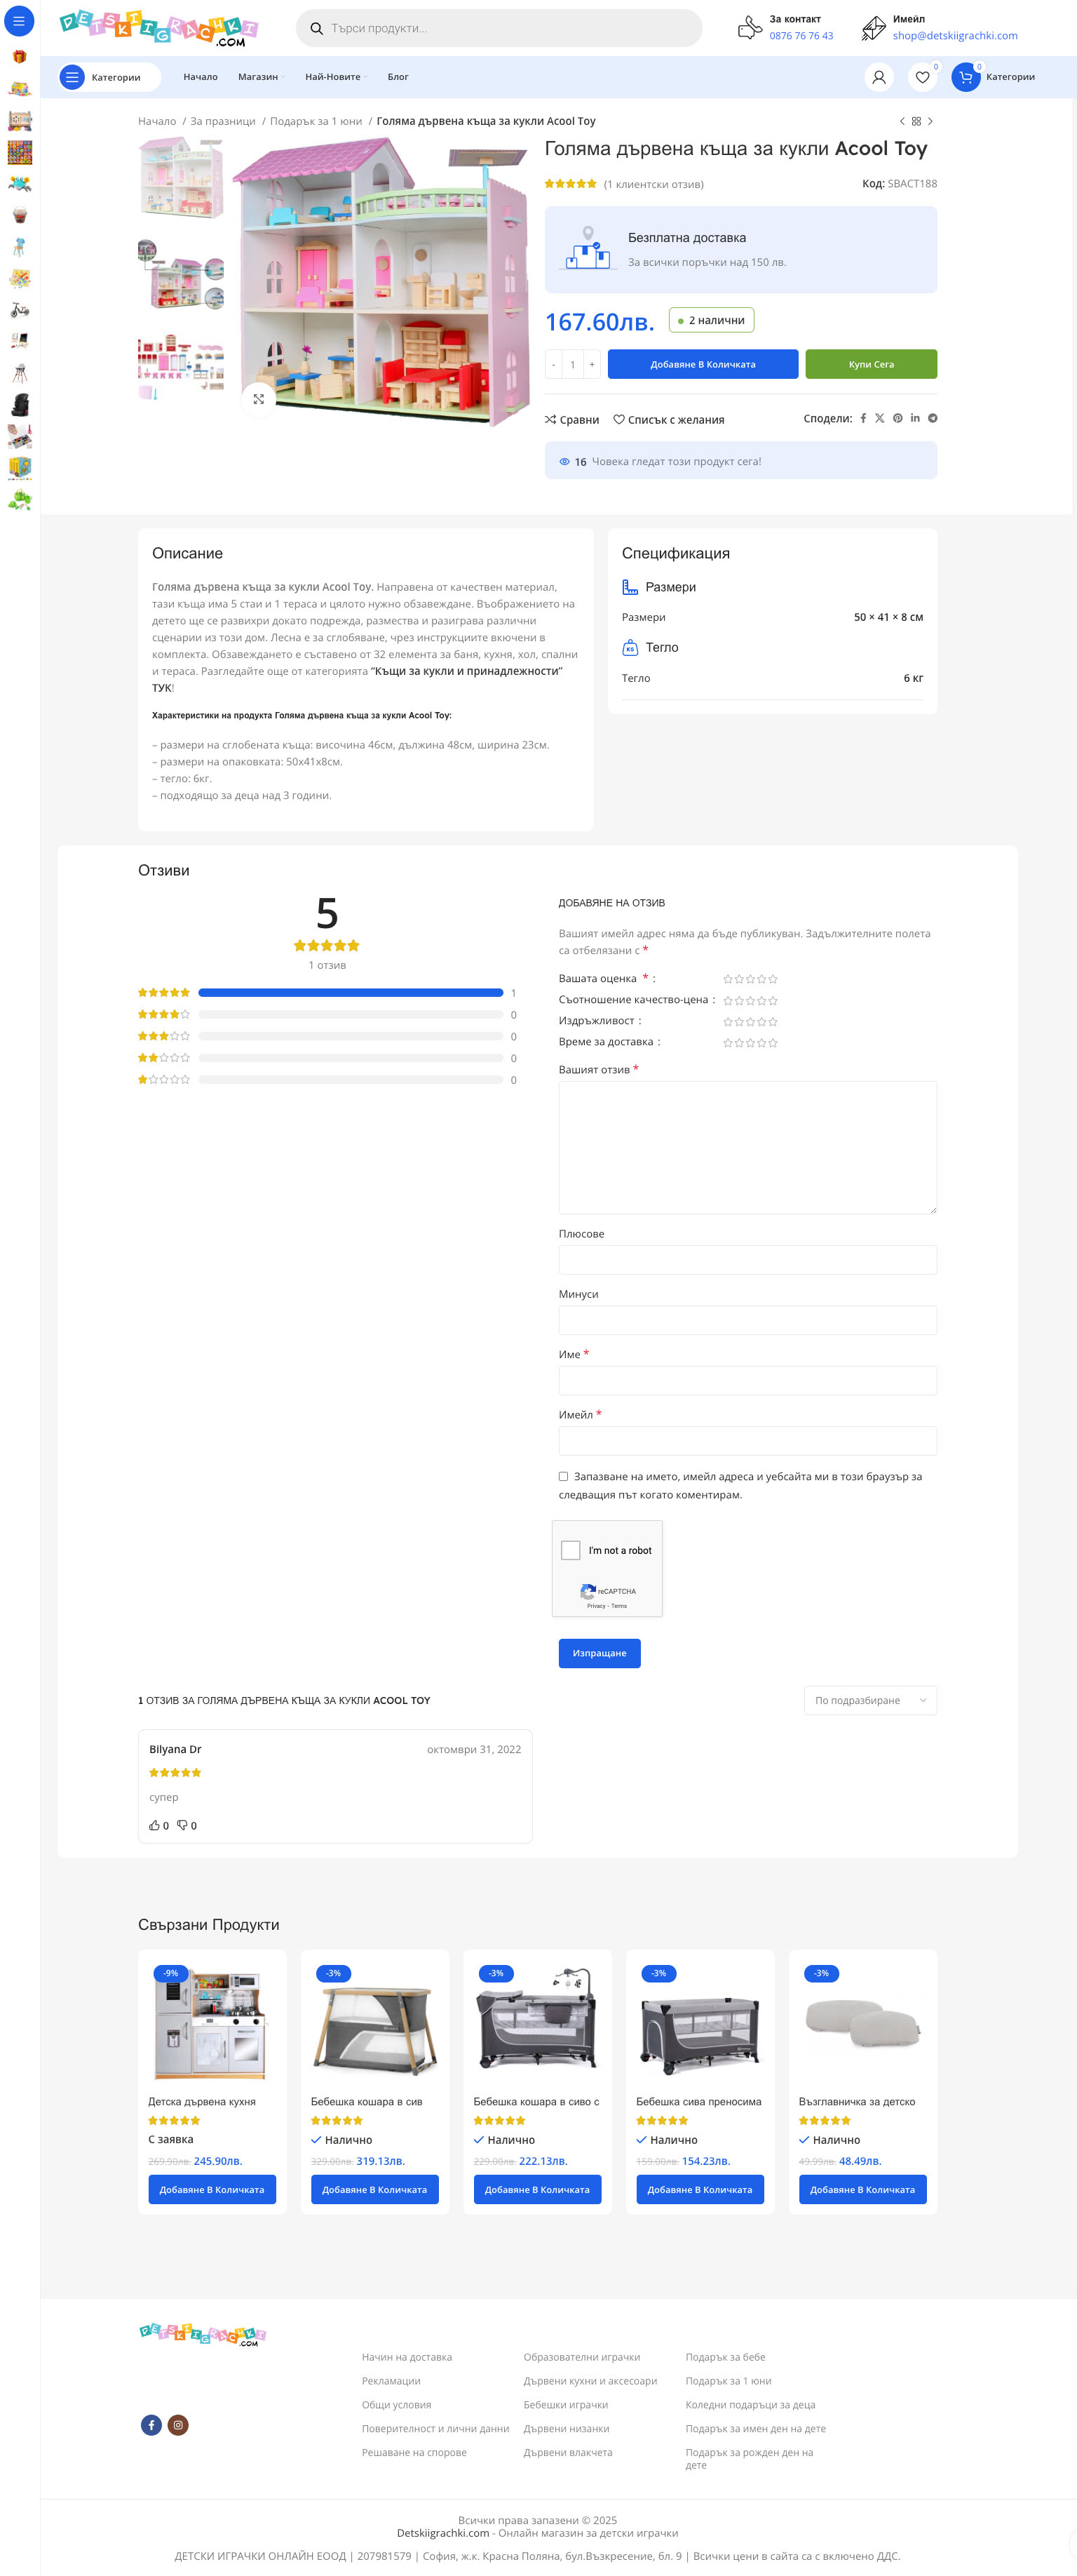Image resolution: width=1077 pixels, height=2576 pixels.
Task: Share the product on Facebook
Action: (863, 418)
